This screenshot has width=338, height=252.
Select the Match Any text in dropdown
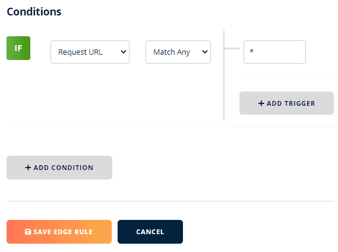tap(172, 52)
